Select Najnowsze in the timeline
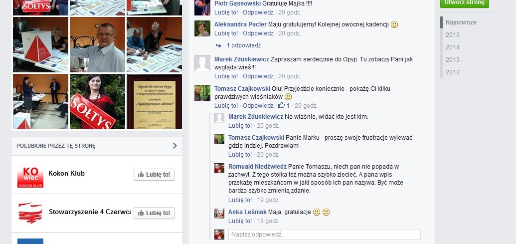516x244 pixels. (461, 22)
